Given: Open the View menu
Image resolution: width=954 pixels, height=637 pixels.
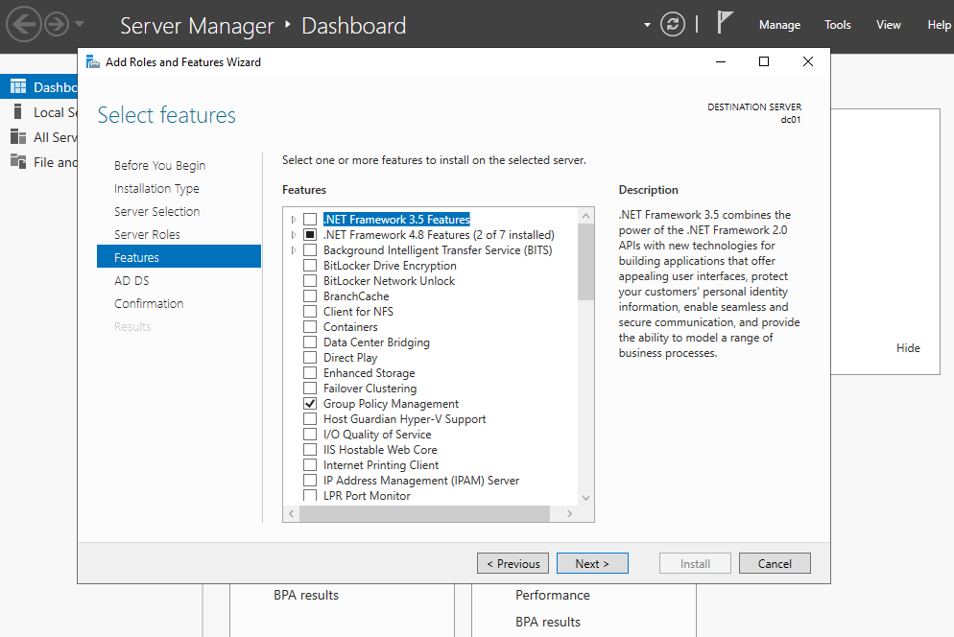Looking at the screenshot, I should tap(889, 25).
